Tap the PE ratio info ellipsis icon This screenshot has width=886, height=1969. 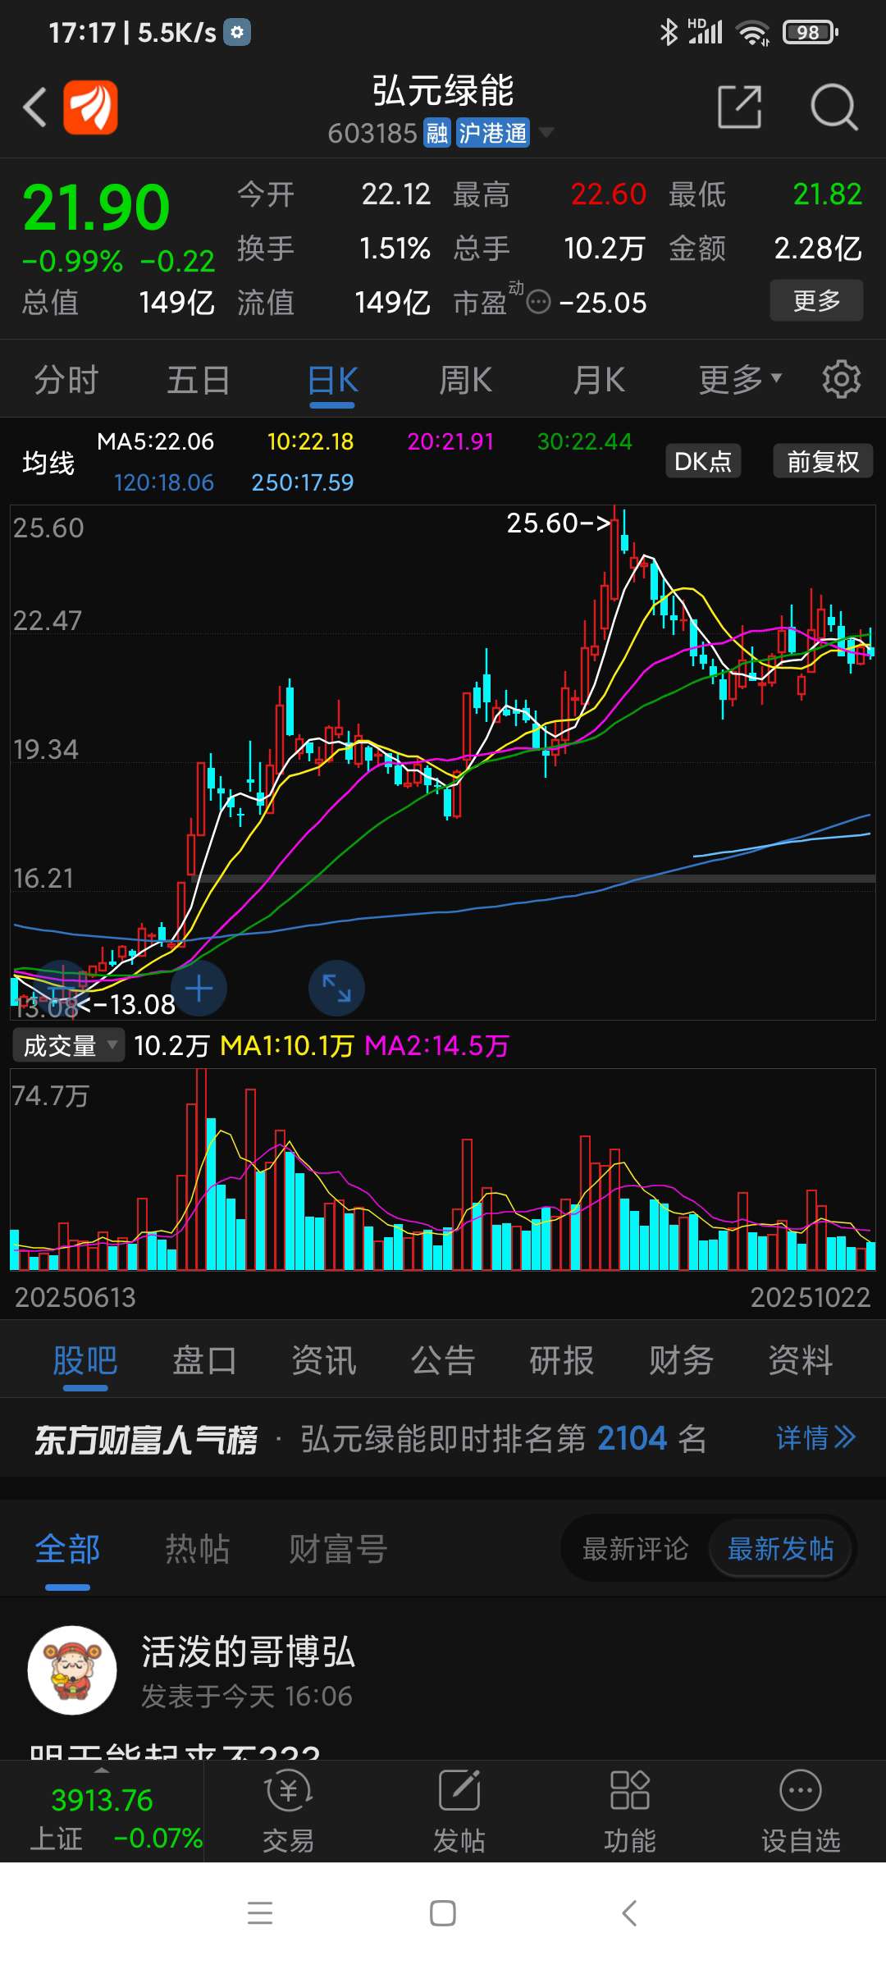(x=538, y=303)
